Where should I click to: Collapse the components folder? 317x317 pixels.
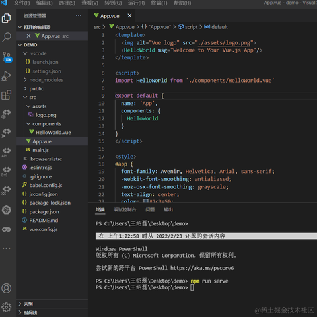(28, 123)
